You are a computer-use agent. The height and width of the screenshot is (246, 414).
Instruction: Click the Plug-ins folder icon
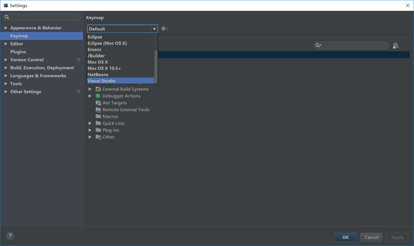tap(98, 130)
